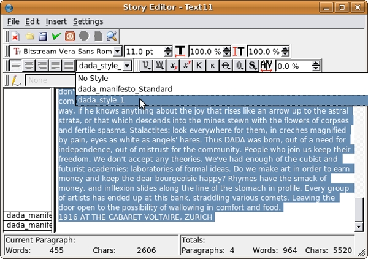Click the Words: 964 total
Image resolution: width=368 pixels, height=259 pixels.
coord(275,250)
